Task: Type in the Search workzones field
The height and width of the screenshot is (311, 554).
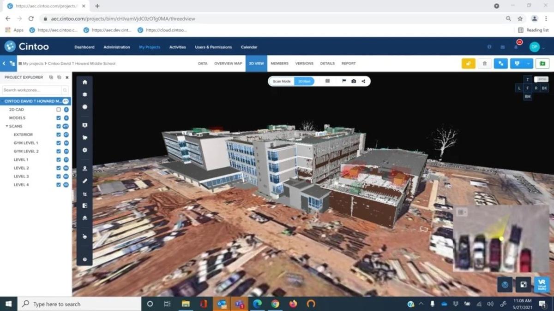Action: [30, 90]
